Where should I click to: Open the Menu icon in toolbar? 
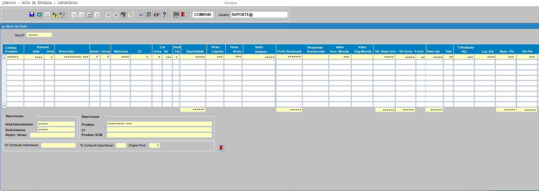point(176,15)
